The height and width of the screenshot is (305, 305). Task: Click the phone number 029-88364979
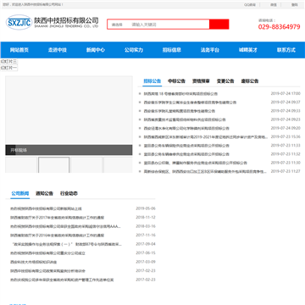coord(279,27)
